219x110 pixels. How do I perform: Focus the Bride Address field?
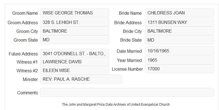point(179,22)
